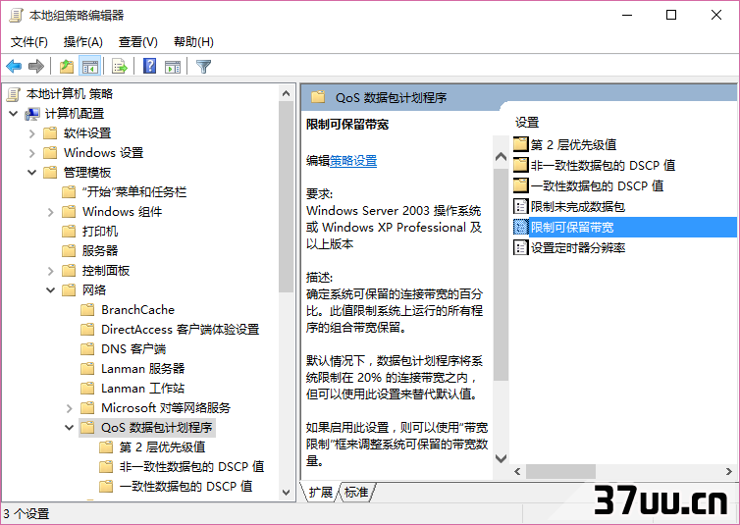Expand Microsoft 对等网络服务 node

[69, 408]
